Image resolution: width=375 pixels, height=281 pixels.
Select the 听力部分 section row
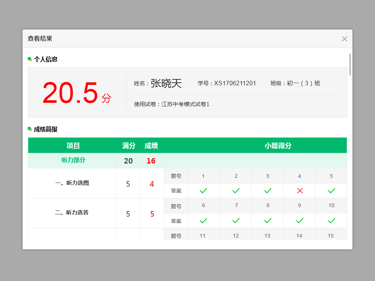[x=73, y=160]
